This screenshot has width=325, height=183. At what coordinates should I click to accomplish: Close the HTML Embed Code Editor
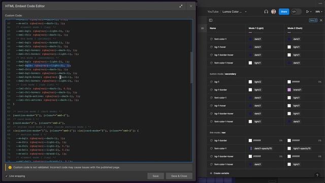coord(191,6)
